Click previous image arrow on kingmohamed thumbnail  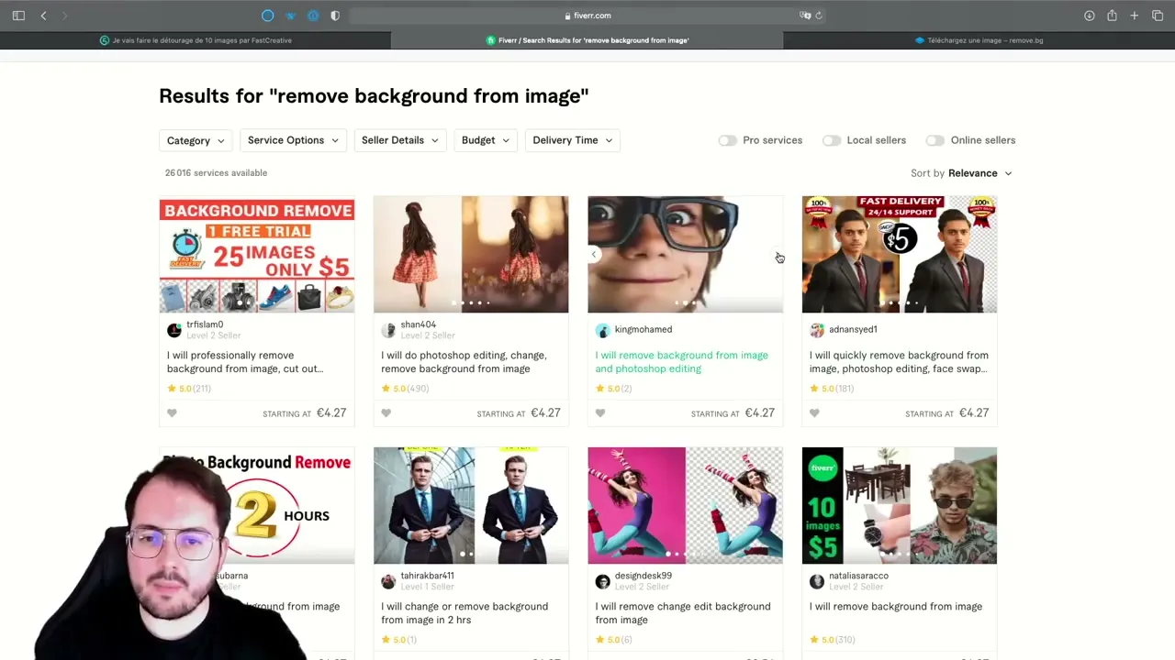[595, 255]
